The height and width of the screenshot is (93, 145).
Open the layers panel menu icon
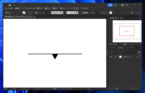tap(140, 48)
